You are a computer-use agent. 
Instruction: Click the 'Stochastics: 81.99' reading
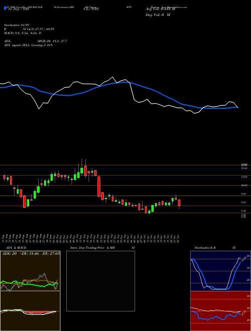(x=16, y=25)
